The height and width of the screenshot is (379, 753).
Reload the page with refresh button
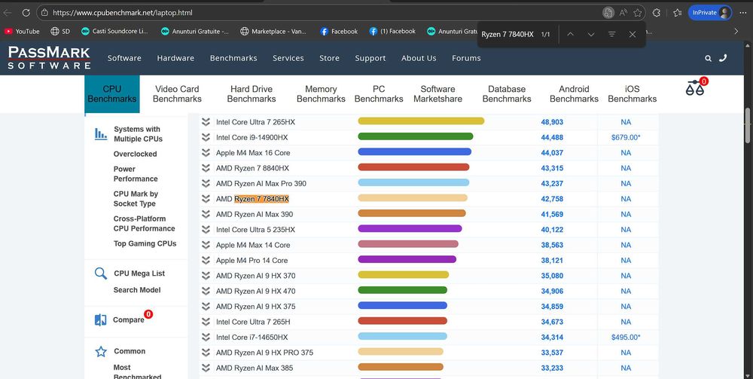(25, 13)
